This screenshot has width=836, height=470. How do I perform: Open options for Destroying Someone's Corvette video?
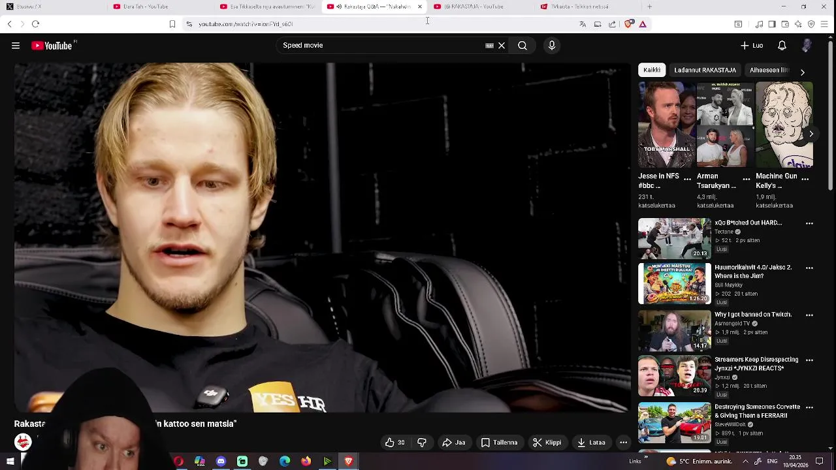[809, 407]
